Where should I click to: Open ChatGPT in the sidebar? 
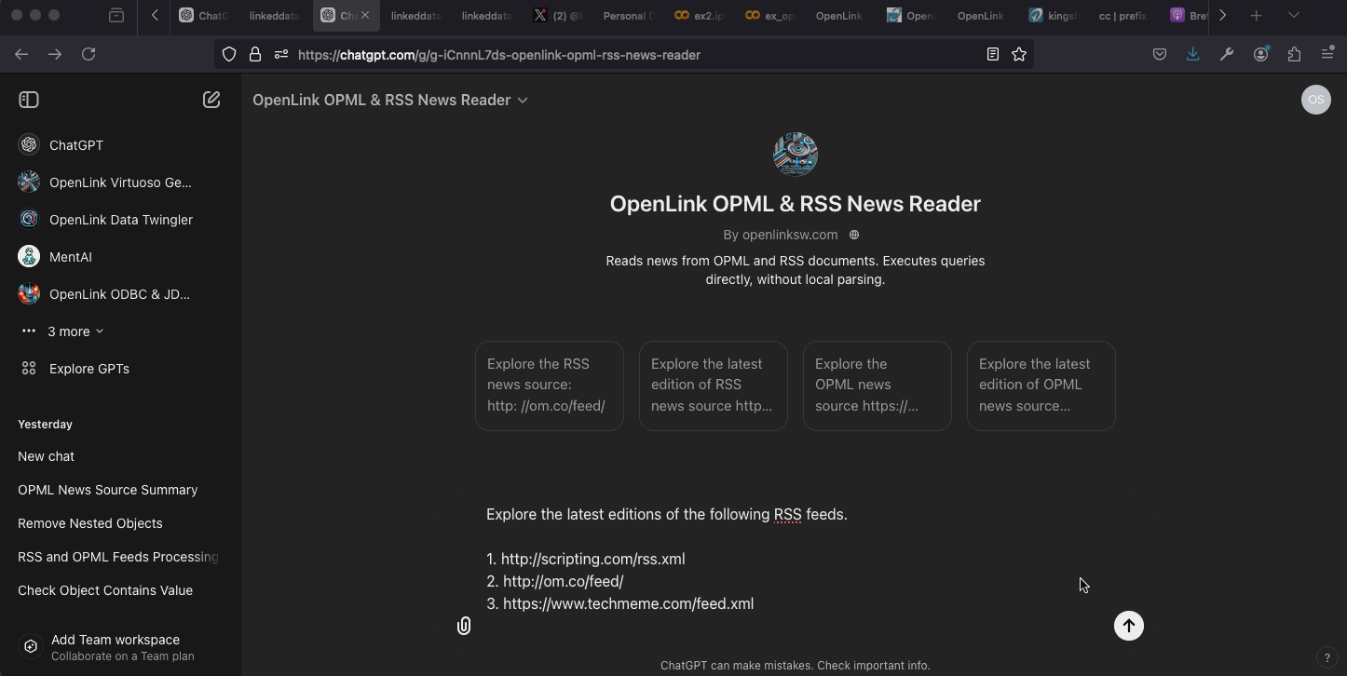click(120, 145)
